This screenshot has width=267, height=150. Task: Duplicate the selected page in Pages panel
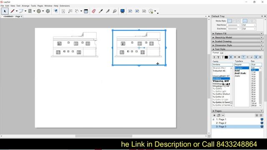[x=219, y=115]
